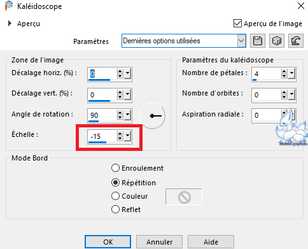The width and height of the screenshot is (308, 249).
Task: Click the reset to default arrow icon
Action: click(x=296, y=41)
